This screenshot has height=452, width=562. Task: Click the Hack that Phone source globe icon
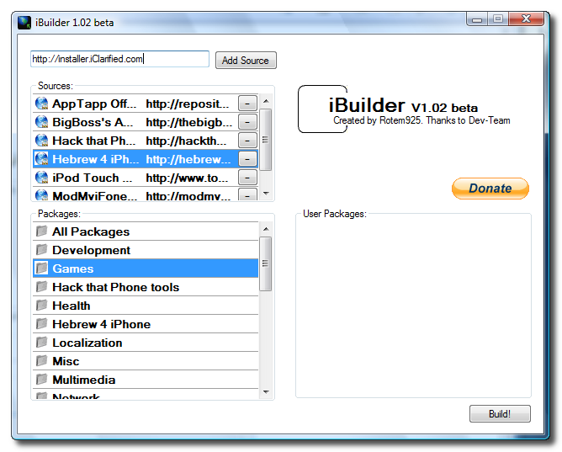[x=41, y=141]
